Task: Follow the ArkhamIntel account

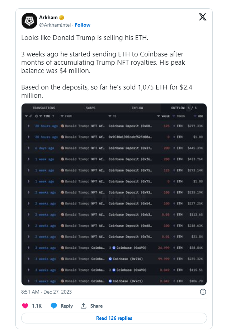Action: 83,25
